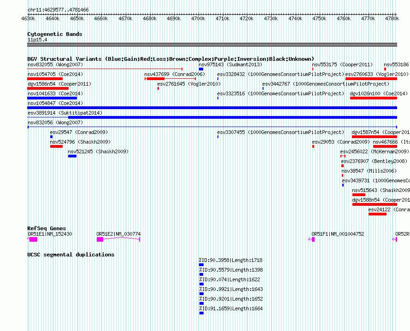The height and width of the screenshot is (331, 410).
Task: Select esv3307455 variant label
Action: tap(281, 132)
